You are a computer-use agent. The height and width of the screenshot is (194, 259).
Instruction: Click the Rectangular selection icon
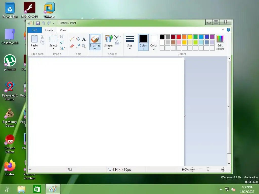(x=53, y=39)
